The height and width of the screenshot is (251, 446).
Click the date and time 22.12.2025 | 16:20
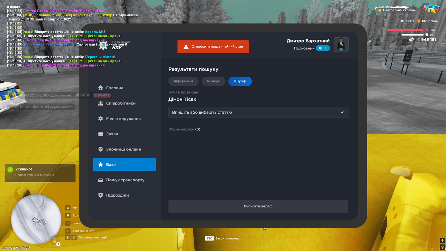point(16,248)
